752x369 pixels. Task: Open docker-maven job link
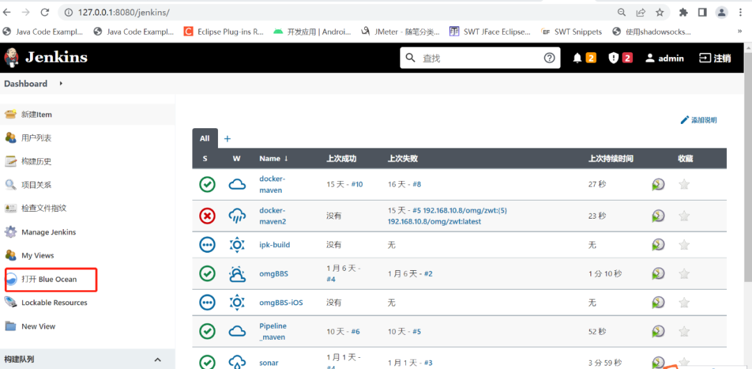pyautogui.click(x=272, y=184)
